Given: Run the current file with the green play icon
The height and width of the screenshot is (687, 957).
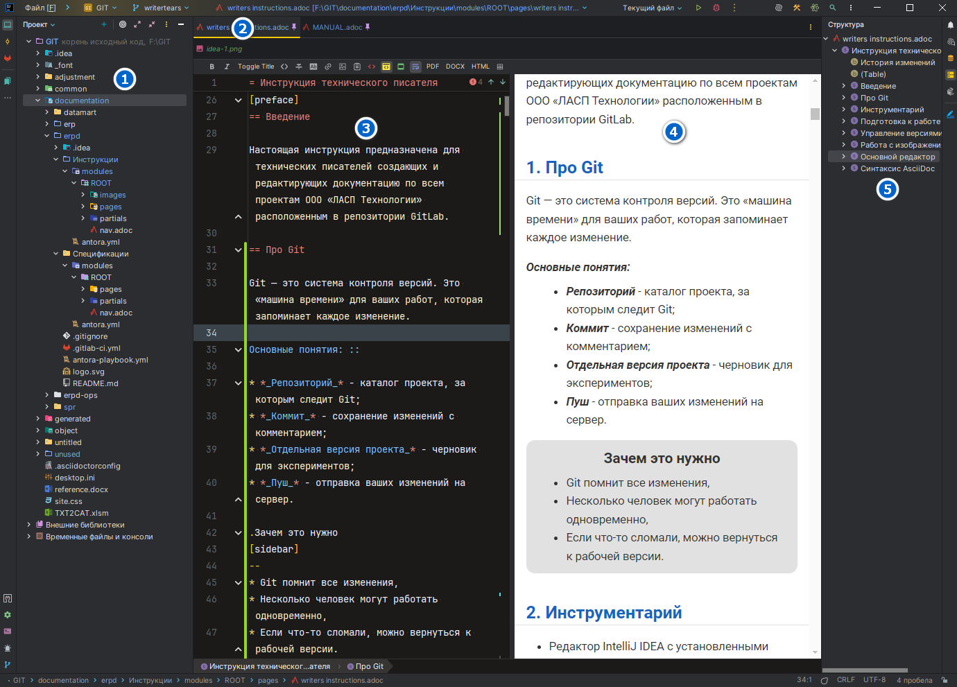Looking at the screenshot, I should click(698, 8).
